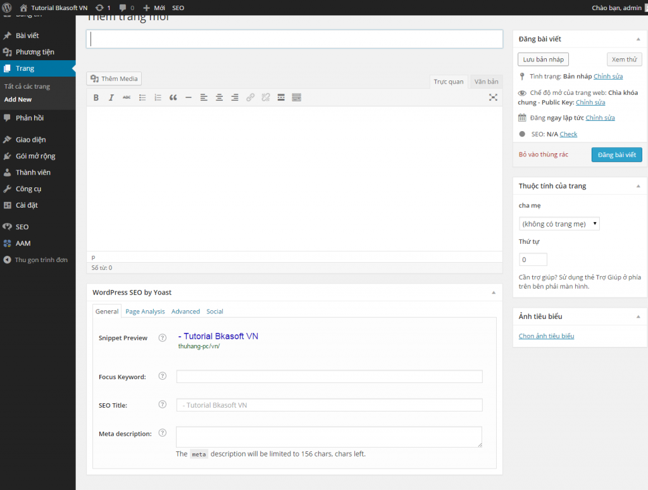The width and height of the screenshot is (648, 490).
Task: Publish with the Đăng bài viết button
Action: (616, 154)
